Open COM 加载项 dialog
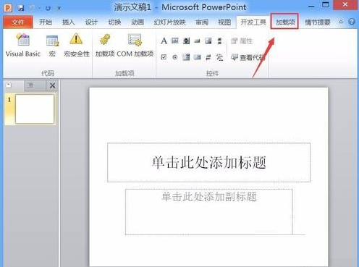This screenshot has width=359, height=267. pos(135,46)
